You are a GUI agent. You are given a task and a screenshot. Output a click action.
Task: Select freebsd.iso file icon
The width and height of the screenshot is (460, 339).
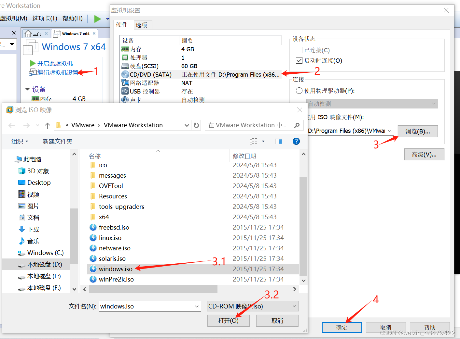coord(93,227)
